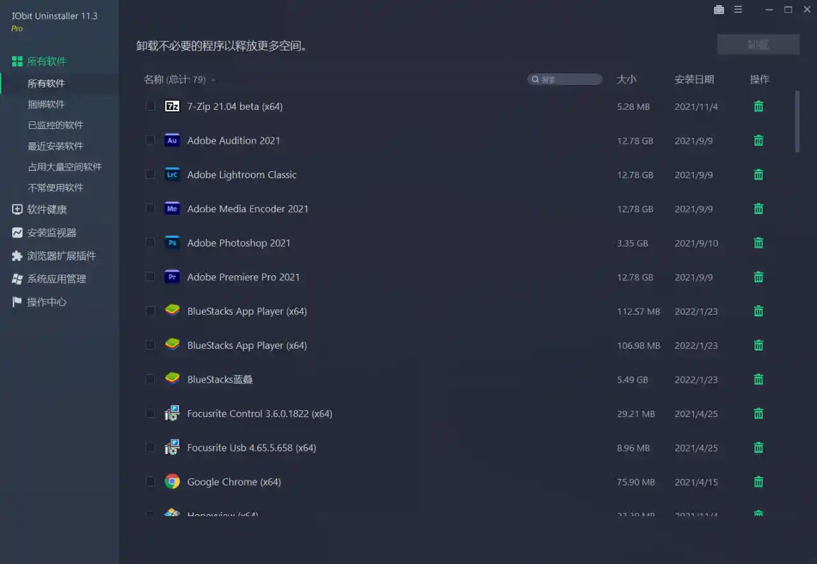
Task: Check the checkbox next to 7-Zip 21.04 beta
Action: coord(150,106)
